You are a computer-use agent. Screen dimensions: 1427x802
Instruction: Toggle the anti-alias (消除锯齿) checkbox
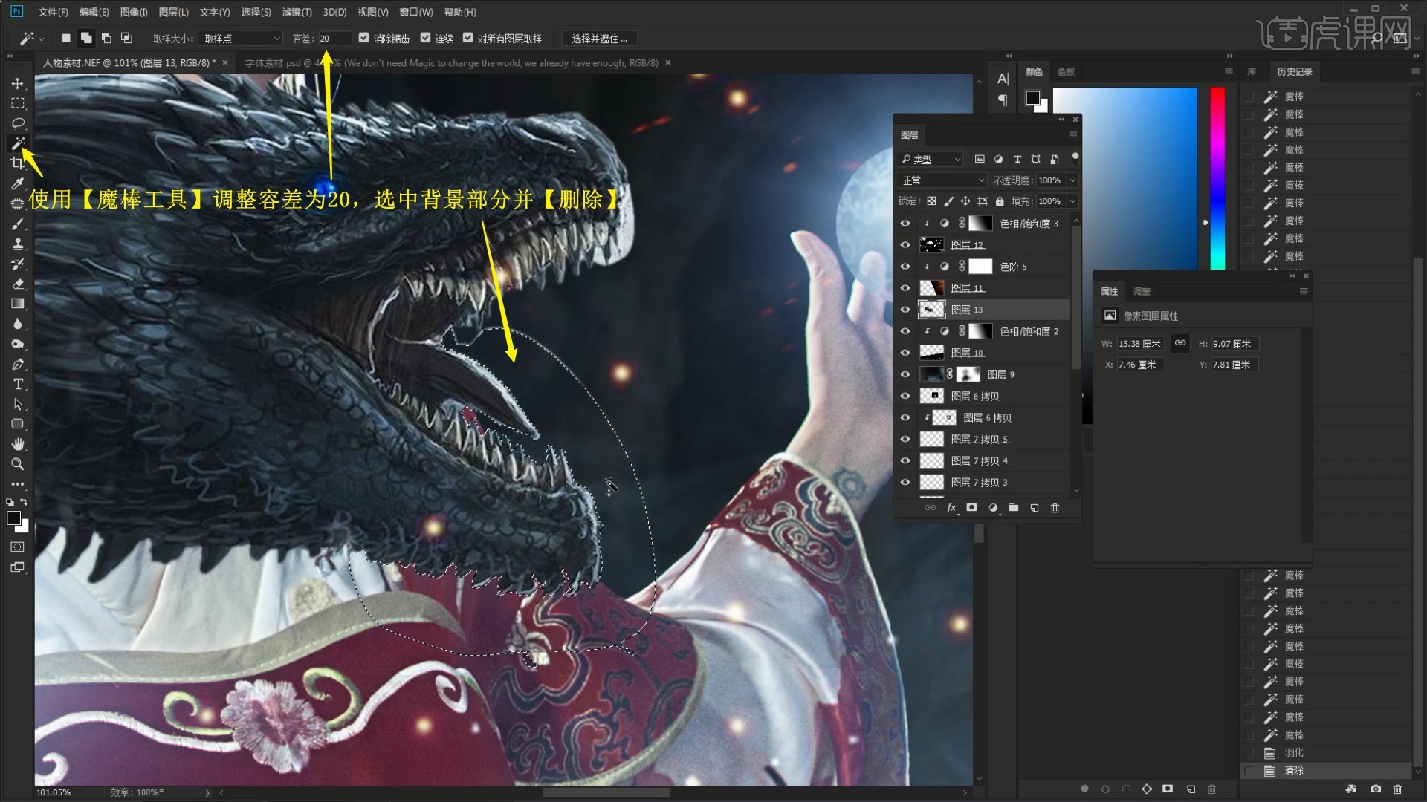pos(363,38)
